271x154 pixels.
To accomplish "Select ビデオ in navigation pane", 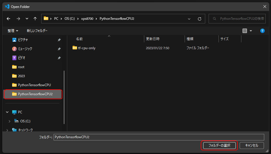I will coord(22,58).
